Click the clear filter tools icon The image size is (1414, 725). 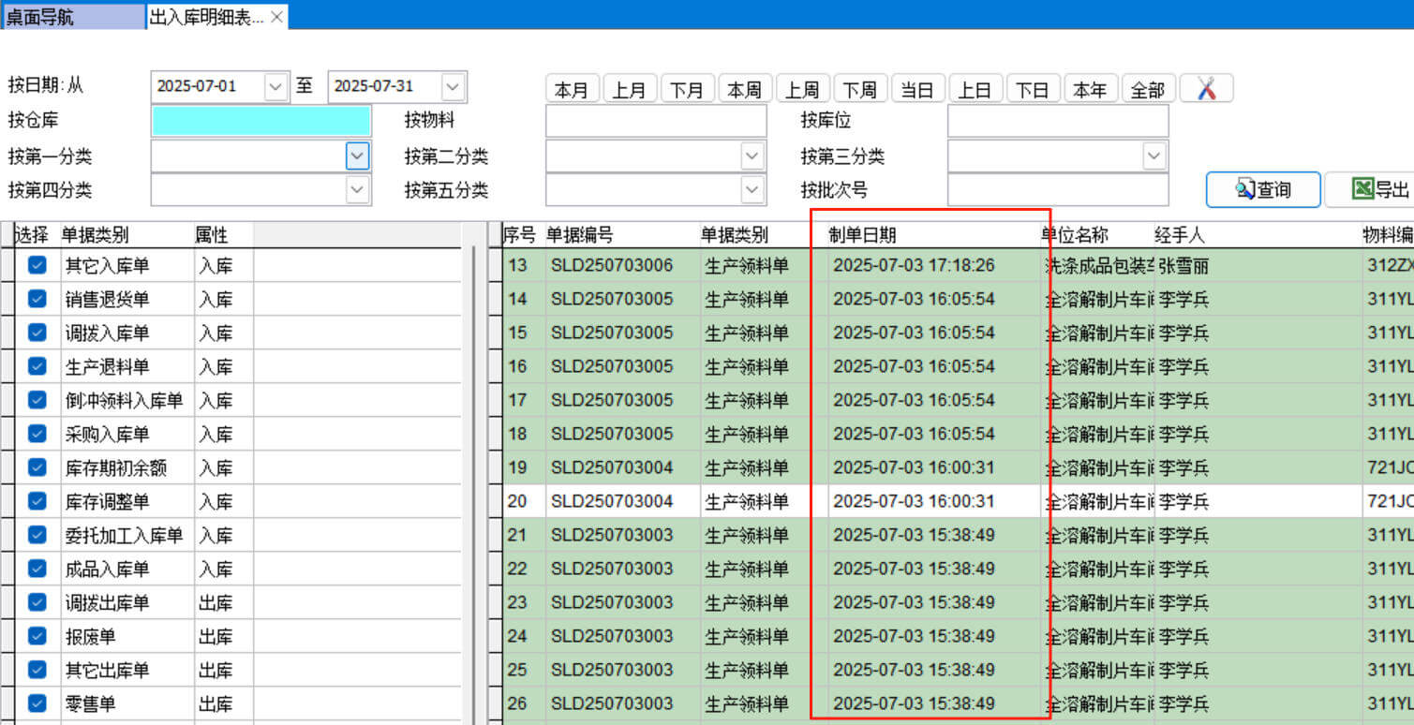click(1206, 89)
